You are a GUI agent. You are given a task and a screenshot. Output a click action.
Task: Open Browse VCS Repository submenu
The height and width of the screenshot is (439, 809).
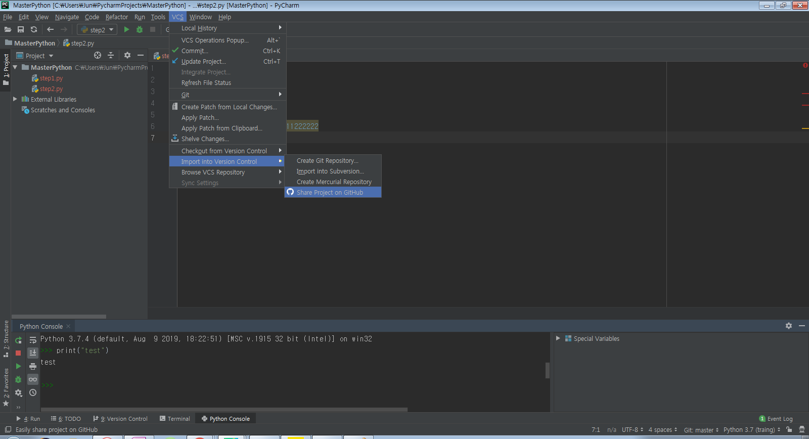(228, 172)
